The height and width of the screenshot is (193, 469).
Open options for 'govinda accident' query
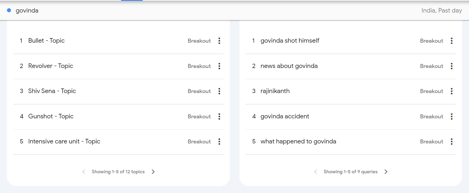pos(451,116)
